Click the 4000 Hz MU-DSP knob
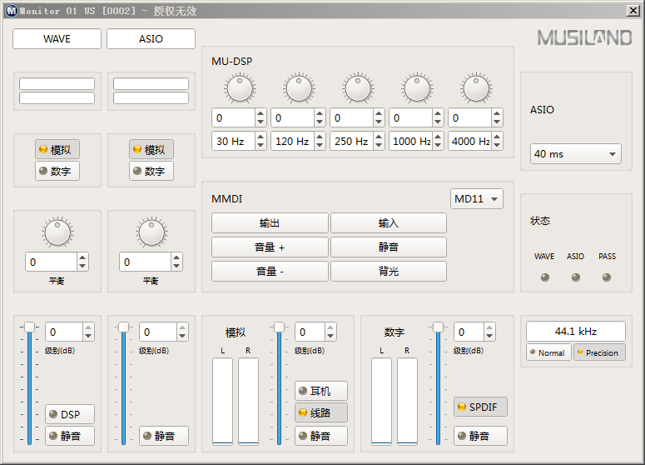 pos(475,87)
